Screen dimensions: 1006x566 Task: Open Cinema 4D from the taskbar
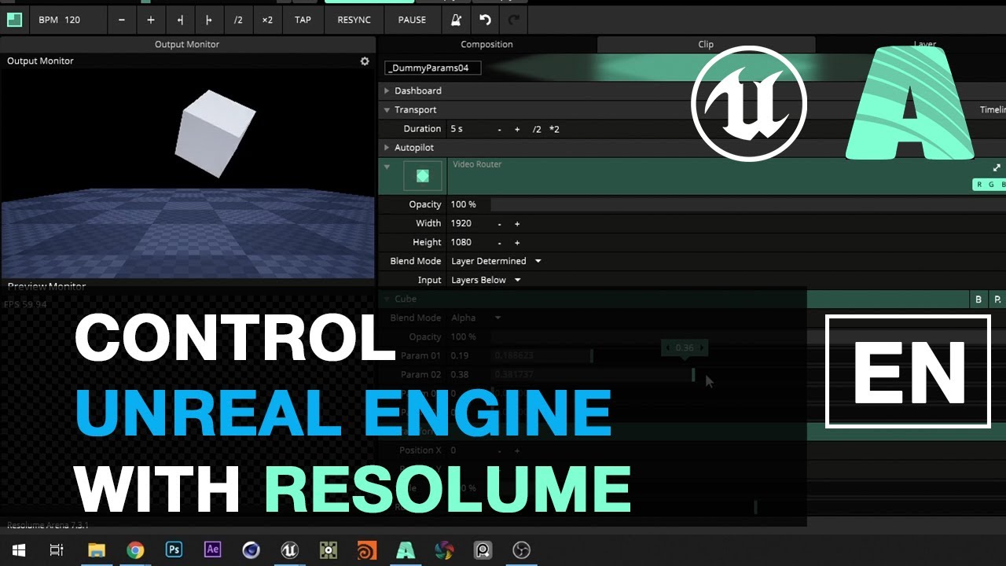[251, 550]
